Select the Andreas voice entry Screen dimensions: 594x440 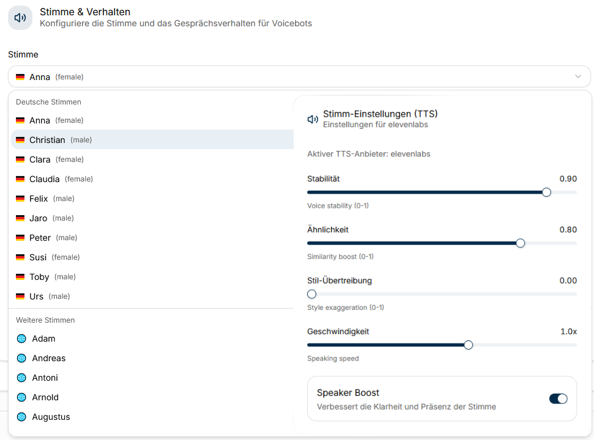[x=49, y=358]
